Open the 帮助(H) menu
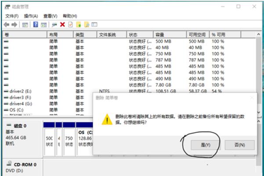Image resolution: width=264 pixels, height=176 pixels. click(70, 16)
